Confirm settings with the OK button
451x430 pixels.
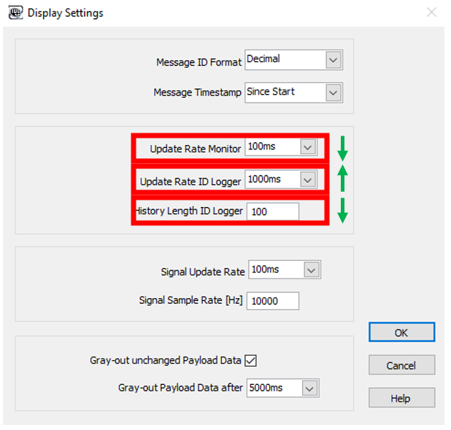(402, 332)
